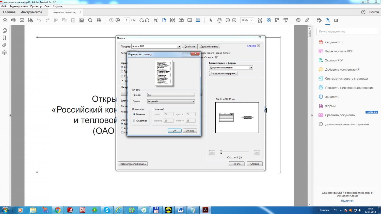Click the undo arrow icon
This screenshot has width=381, height=214.
click(x=39, y=20)
